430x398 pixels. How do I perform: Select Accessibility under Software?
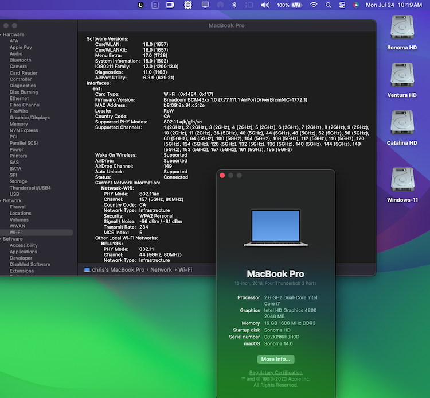click(24, 245)
